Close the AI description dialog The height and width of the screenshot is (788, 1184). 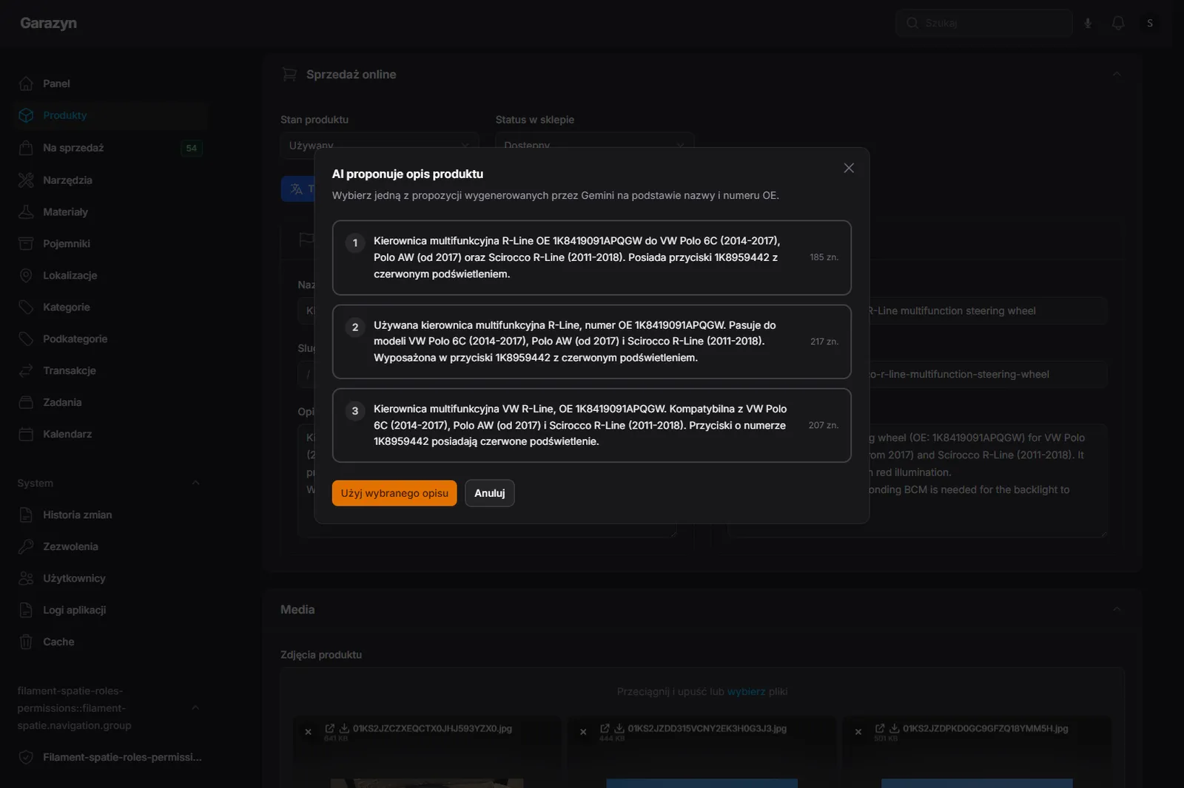coord(849,168)
